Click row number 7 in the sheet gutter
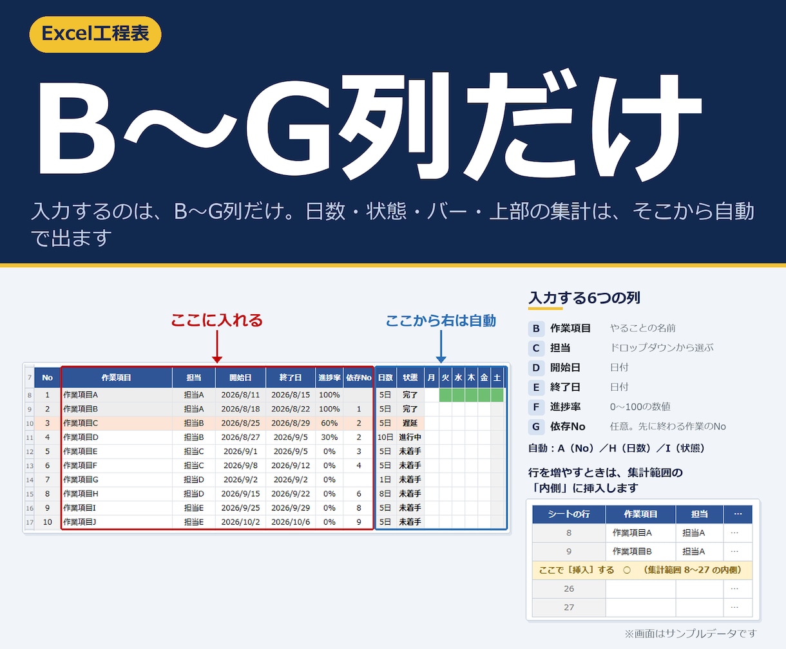Screen dimensions: 786x649 (x=30, y=378)
